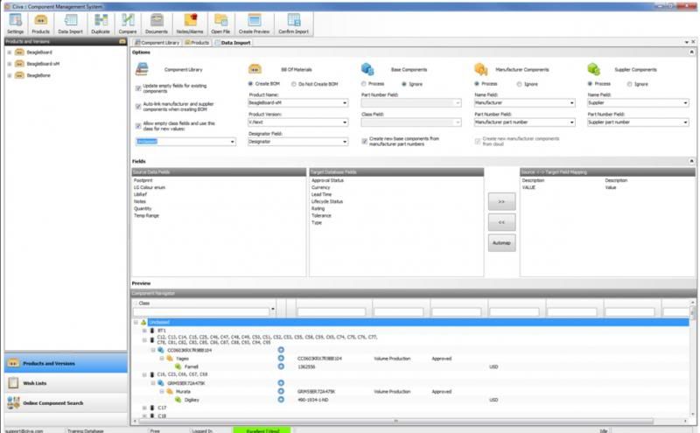Click the BeagleBone product icon
The width and height of the screenshot is (700, 433).
19,75
